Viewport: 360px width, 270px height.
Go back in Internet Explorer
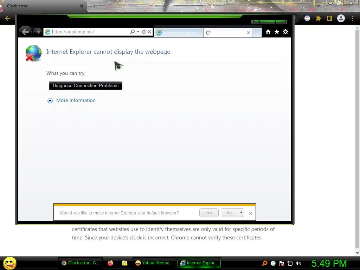(x=25, y=32)
